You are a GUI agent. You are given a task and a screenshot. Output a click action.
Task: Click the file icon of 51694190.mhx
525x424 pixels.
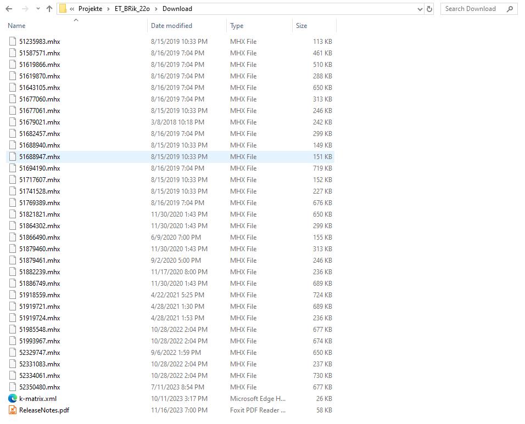13,168
